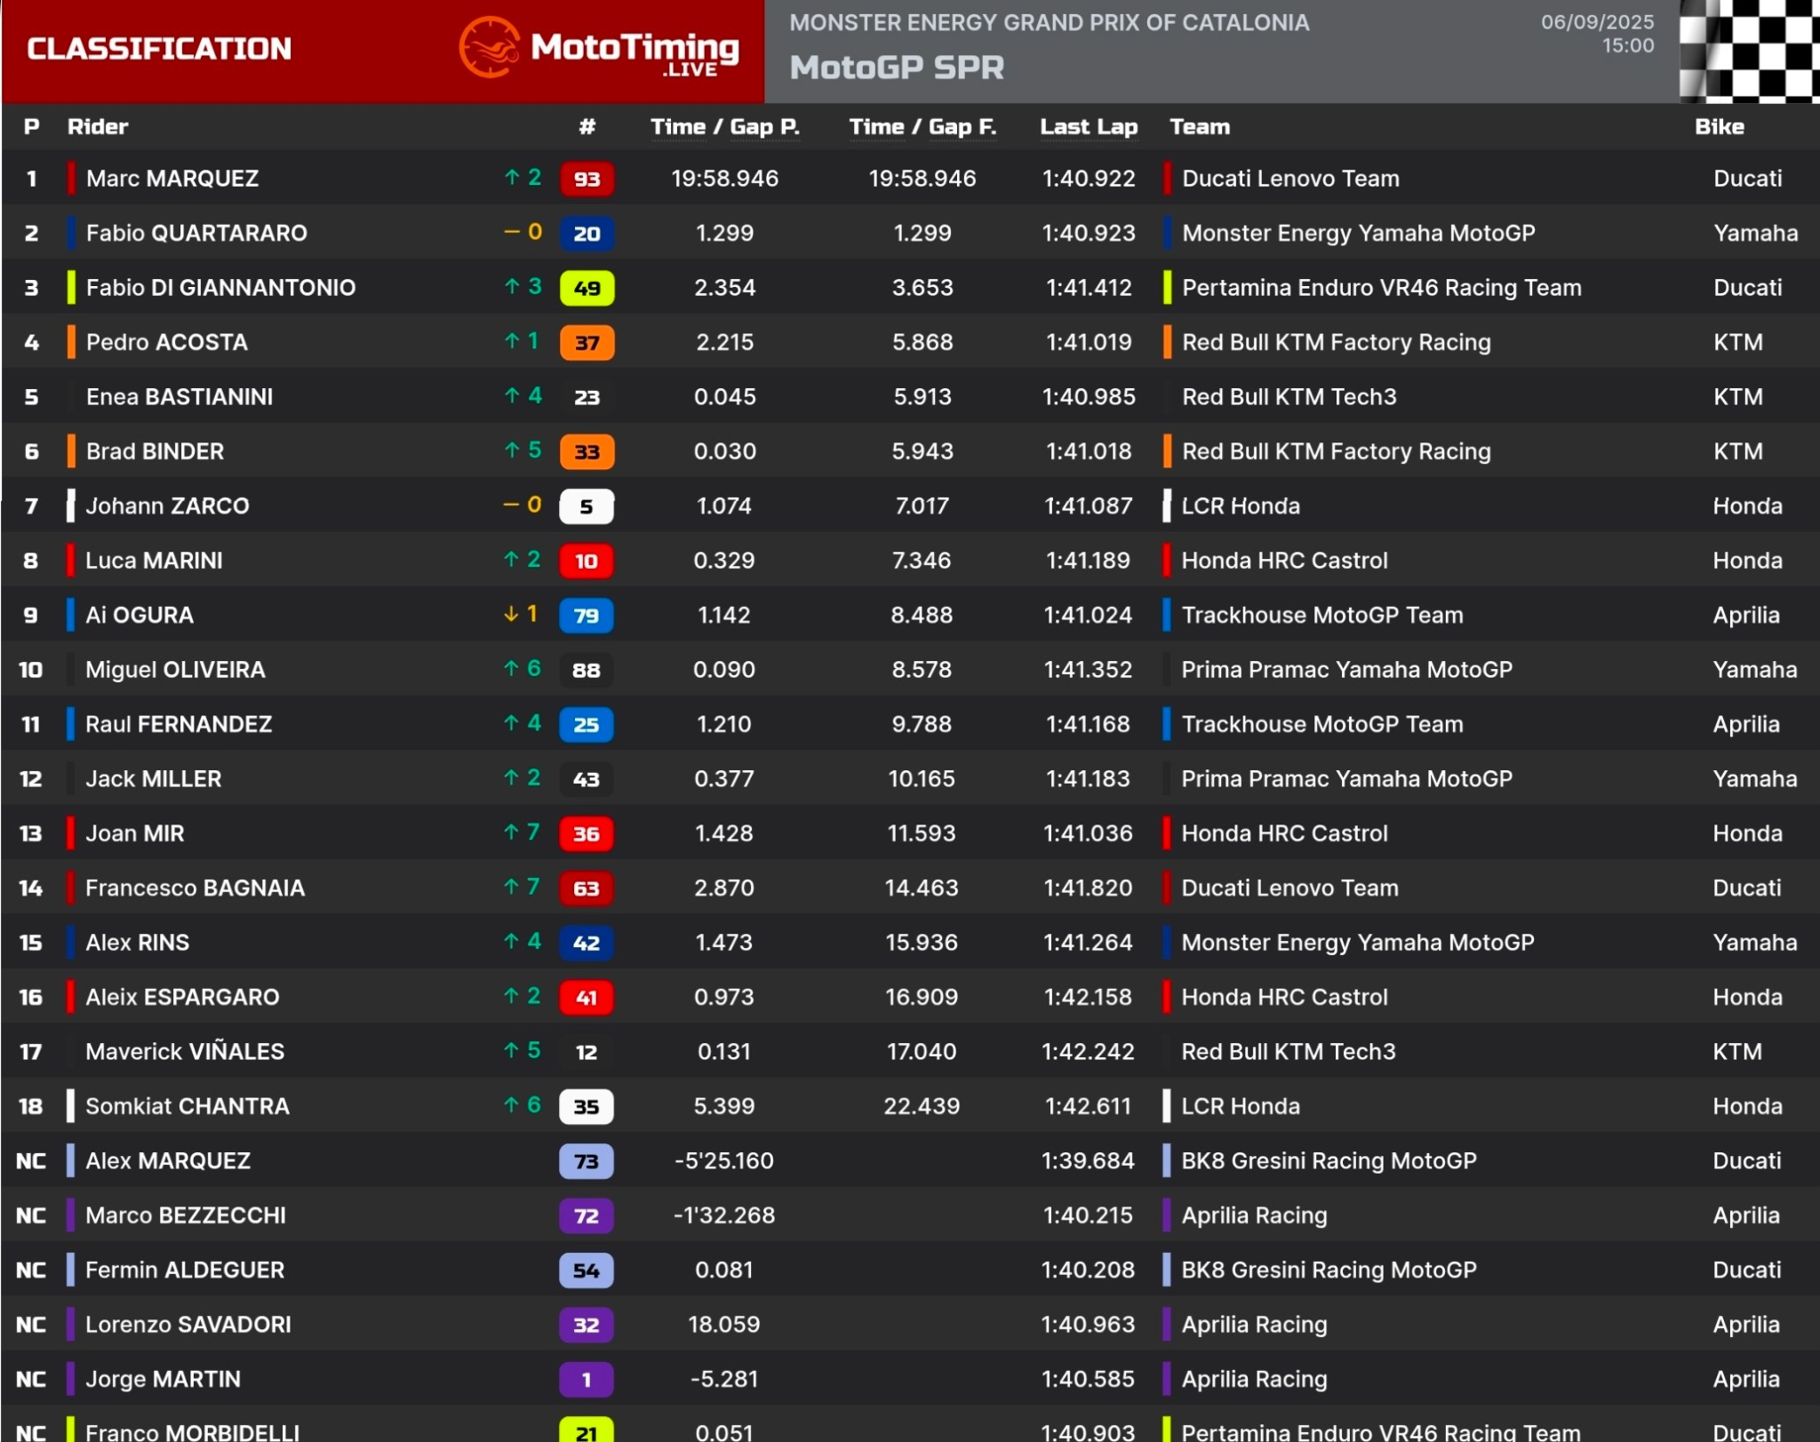
Task: Click Raul FERNANDEZ's number 25 badge
Action: 587,725
